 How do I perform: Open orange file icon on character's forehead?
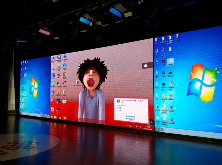(x=91, y=72)
